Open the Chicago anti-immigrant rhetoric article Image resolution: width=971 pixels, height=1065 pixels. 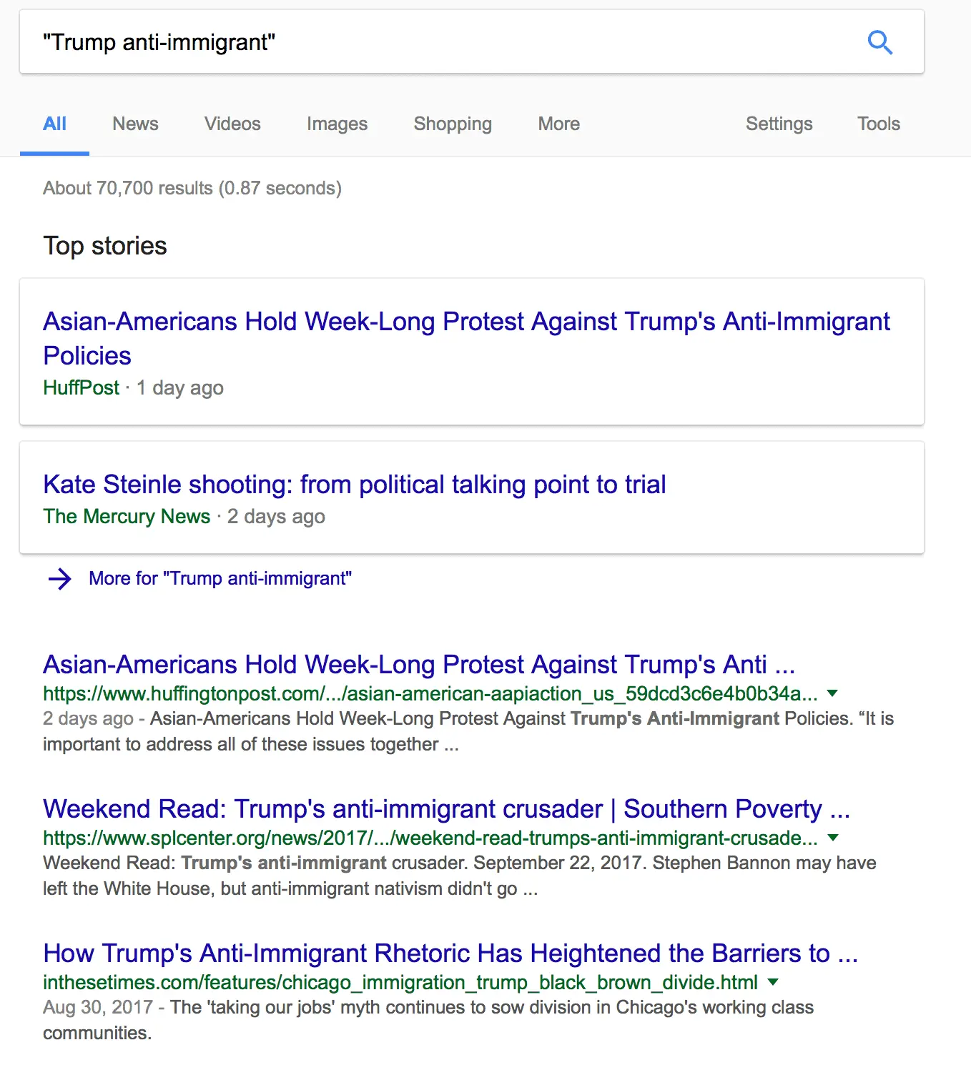click(451, 953)
